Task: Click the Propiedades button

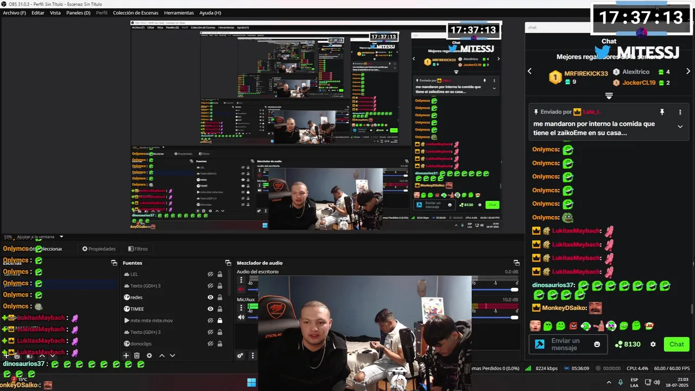Action: point(99,249)
